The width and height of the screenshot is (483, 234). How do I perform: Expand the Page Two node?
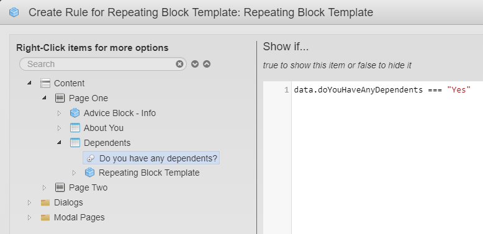pyautogui.click(x=44, y=187)
